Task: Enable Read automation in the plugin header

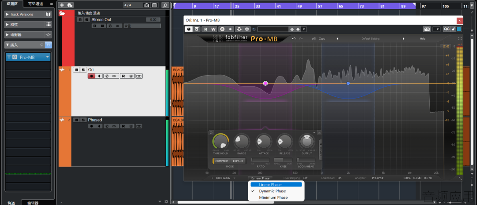Action: [206, 29]
